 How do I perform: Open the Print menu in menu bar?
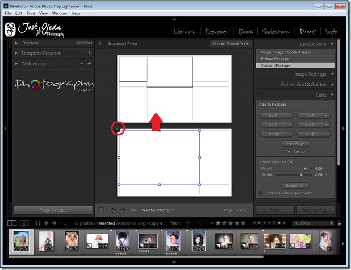tap(31, 13)
